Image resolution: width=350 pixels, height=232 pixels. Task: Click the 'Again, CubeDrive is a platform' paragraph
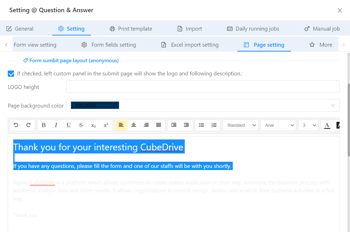point(174,191)
